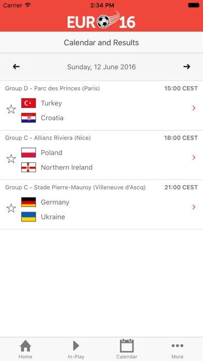Switch to the Home tab
The image size is (203, 361).
coord(25,349)
